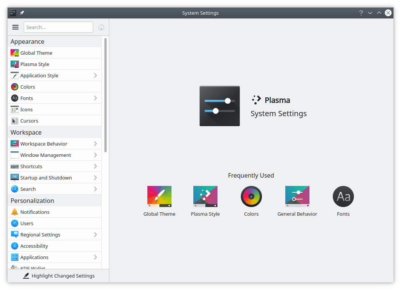Close the System Settings window

point(388,13)
